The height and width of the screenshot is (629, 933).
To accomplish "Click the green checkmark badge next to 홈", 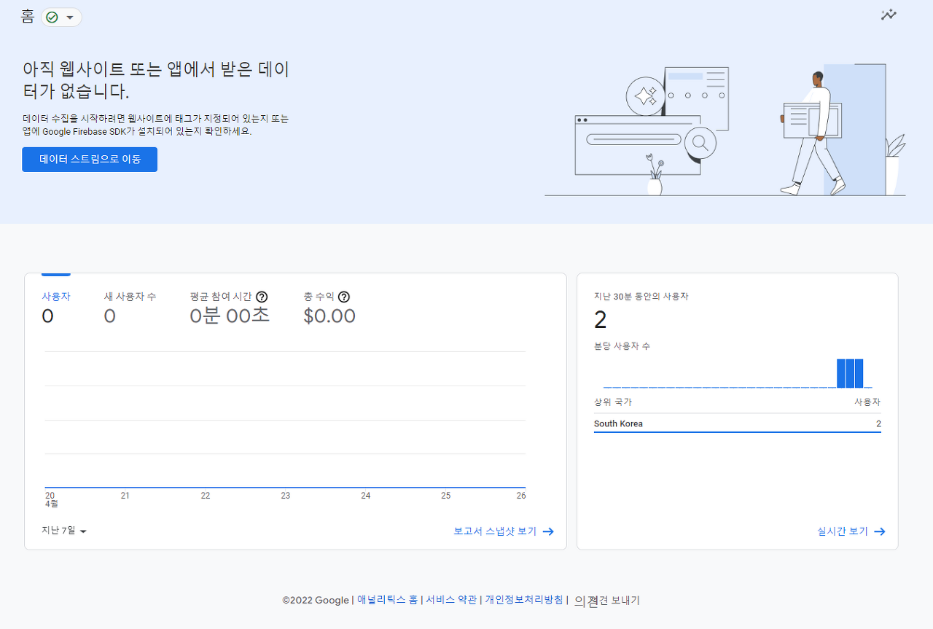I will (52, 16).
